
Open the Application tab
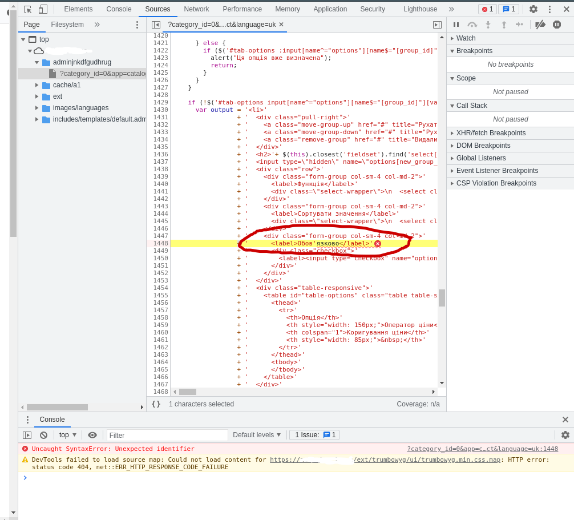point(330,9)
